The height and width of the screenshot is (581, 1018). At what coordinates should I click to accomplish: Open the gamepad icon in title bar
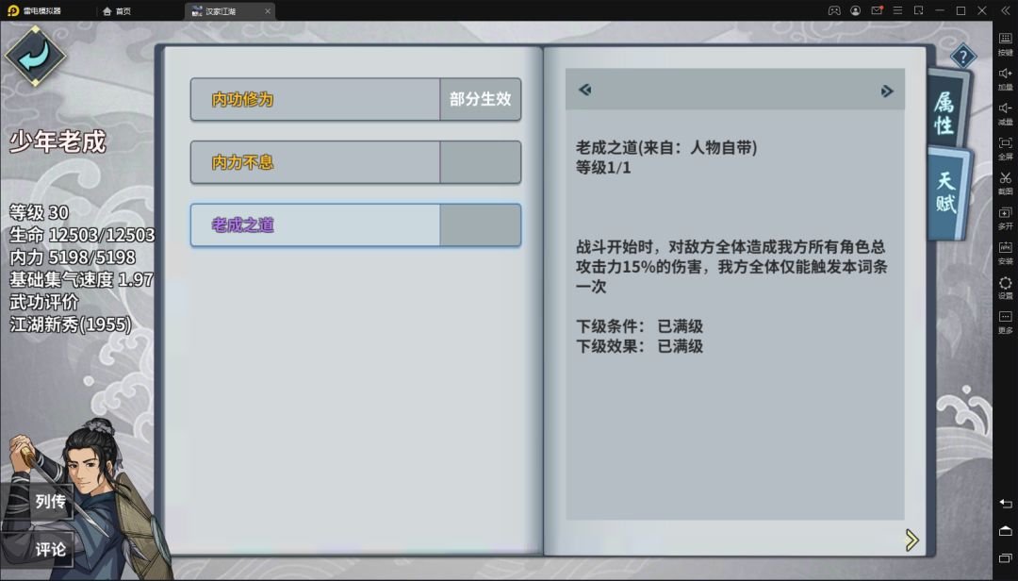coord(834,10)
